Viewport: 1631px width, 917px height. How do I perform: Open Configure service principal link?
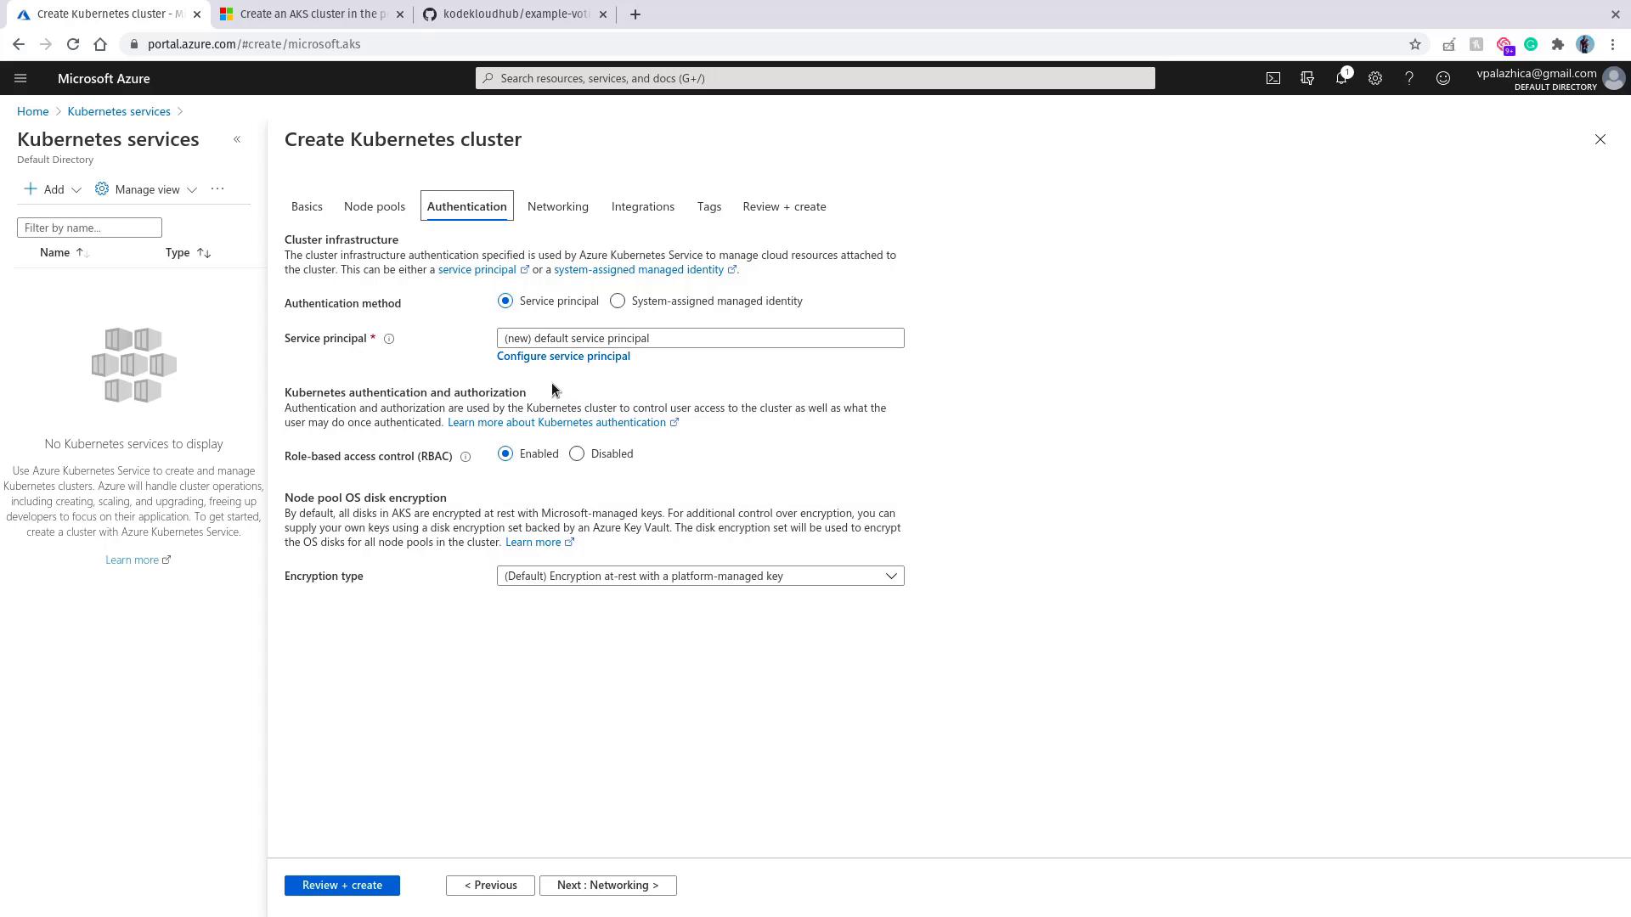(563, 356)
